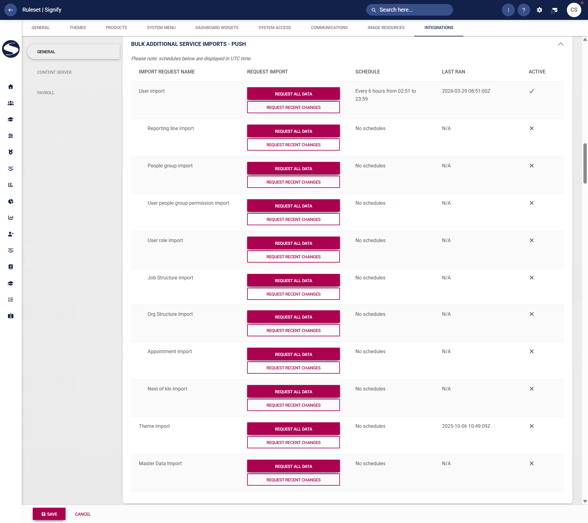Open the vertical dots more menu
Screen dimensions: 588x523
coord(508,10)
